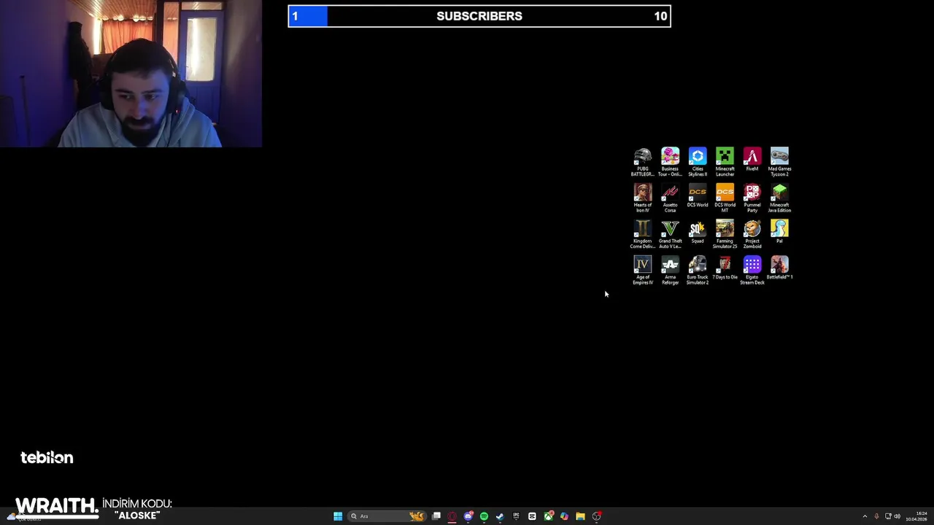Image resolution: width=934 pixels, height=525 pixels.
Task: Select the Minecraft Launcher desktop icon
Action: [725, 162]
